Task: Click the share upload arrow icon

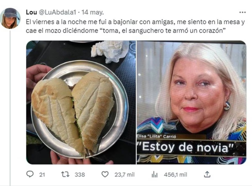Action: [x=207, y=174]
